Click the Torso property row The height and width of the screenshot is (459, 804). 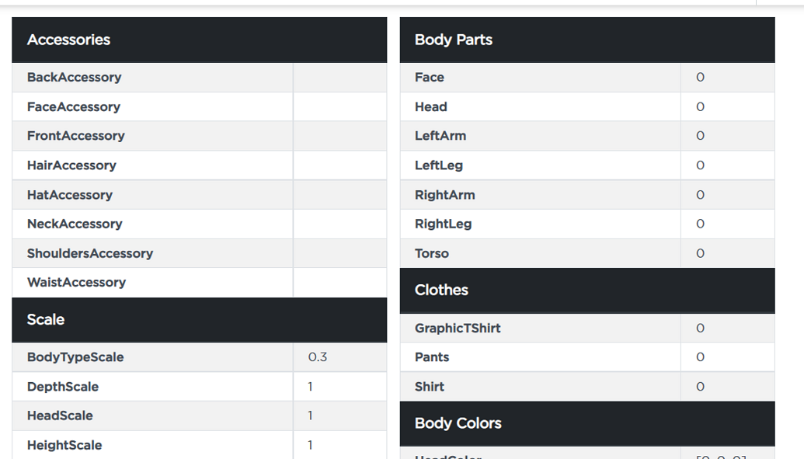(587, 253)
